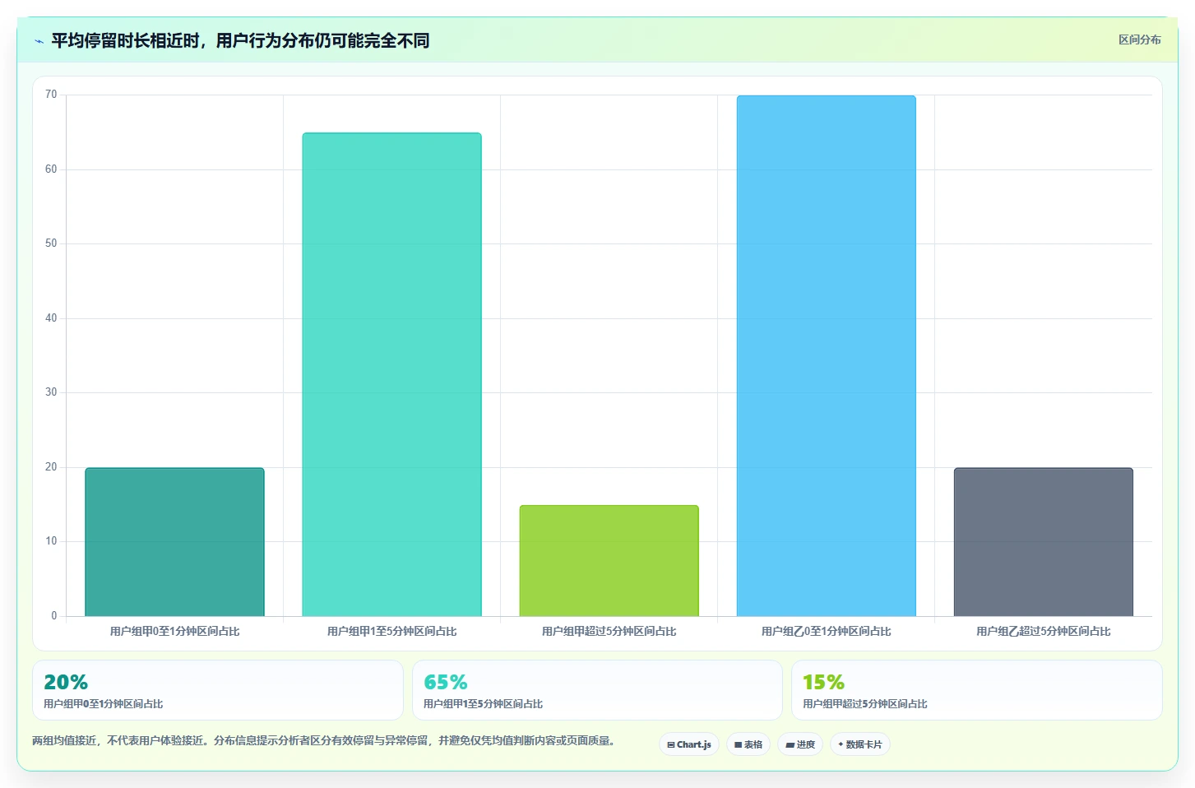Click the 区间分布 label in the header

(1140, 39)
